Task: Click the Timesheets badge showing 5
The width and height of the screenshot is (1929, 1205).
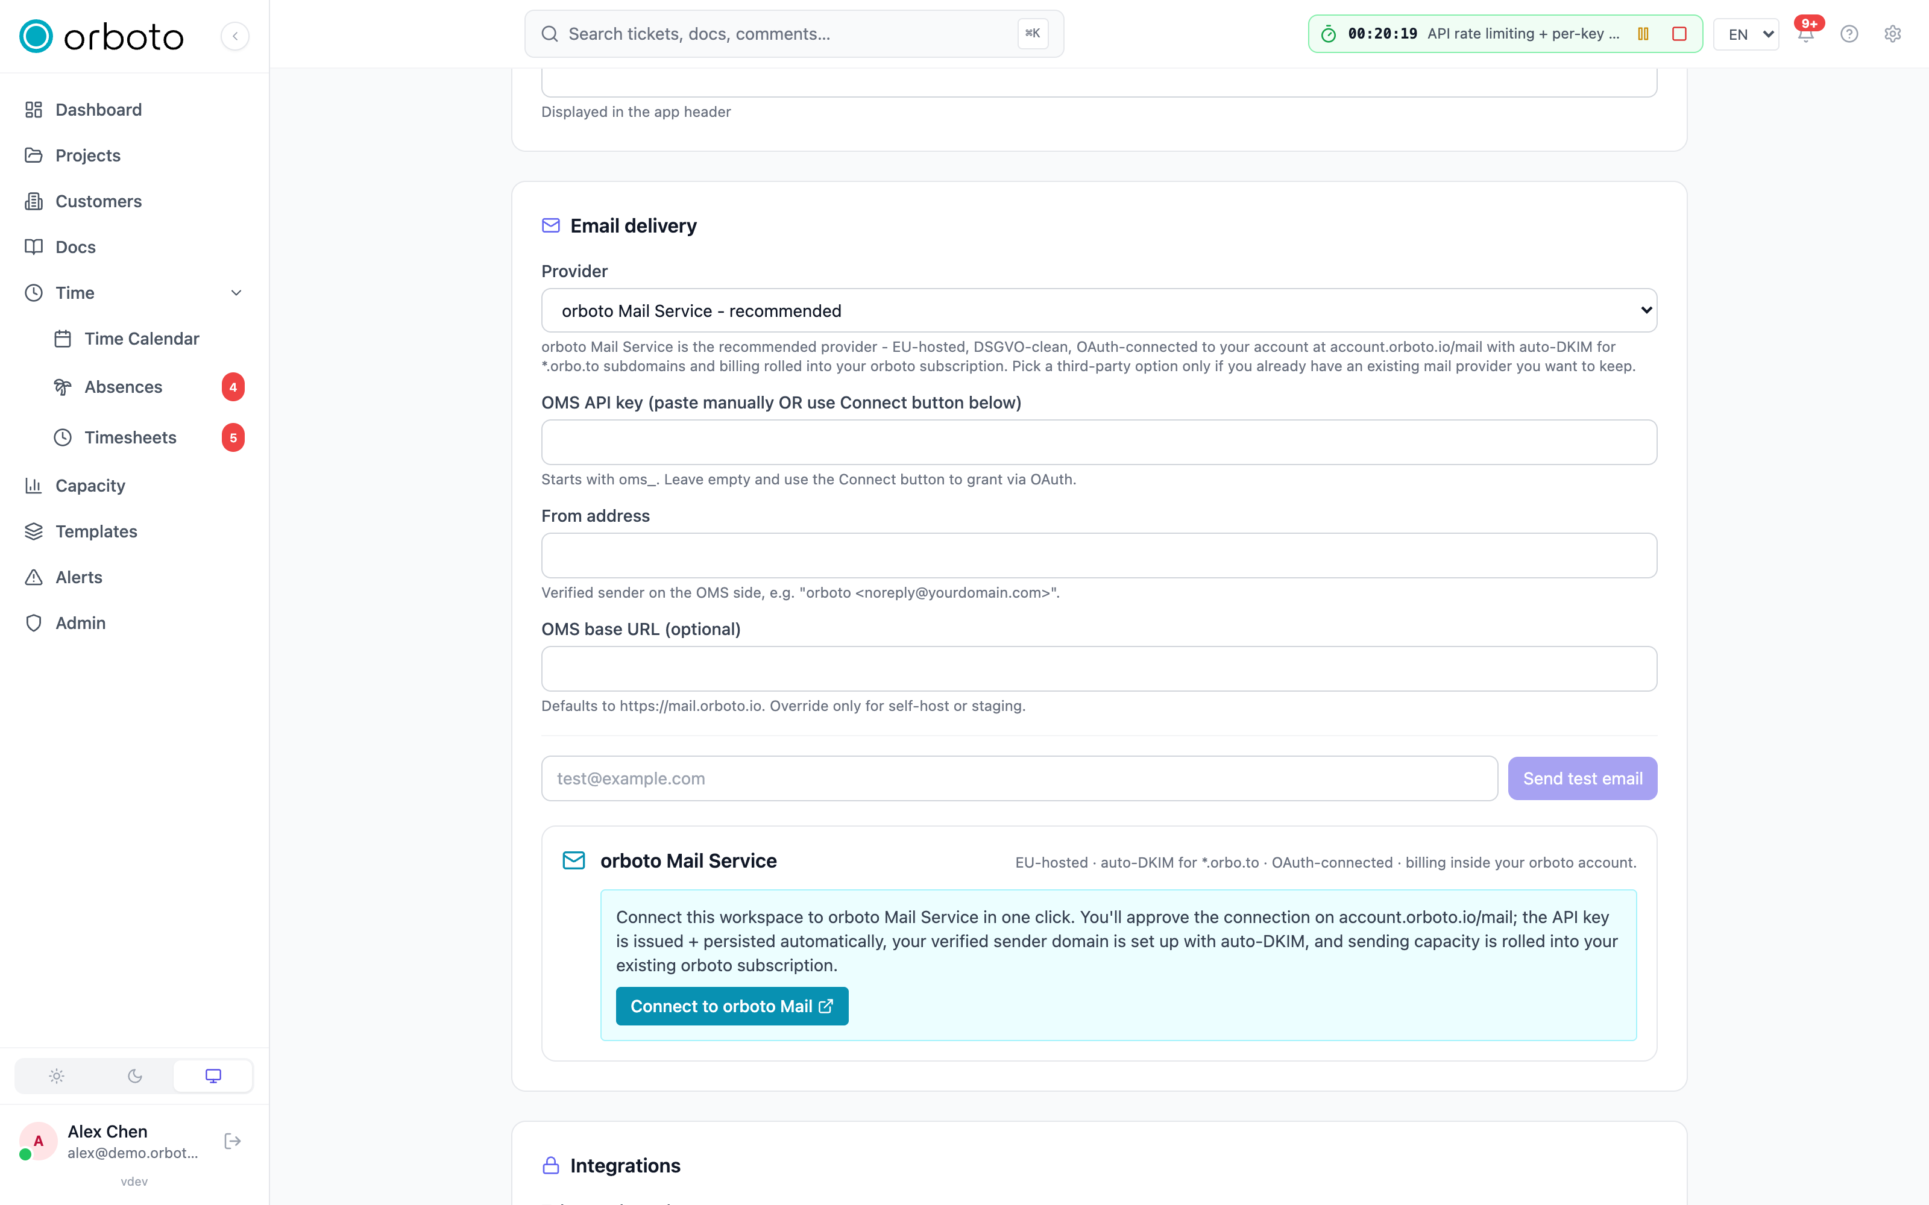Action: (233, 437)
